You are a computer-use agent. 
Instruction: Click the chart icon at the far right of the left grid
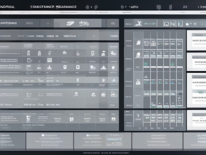pyautogui.click(x=114, y=80)
